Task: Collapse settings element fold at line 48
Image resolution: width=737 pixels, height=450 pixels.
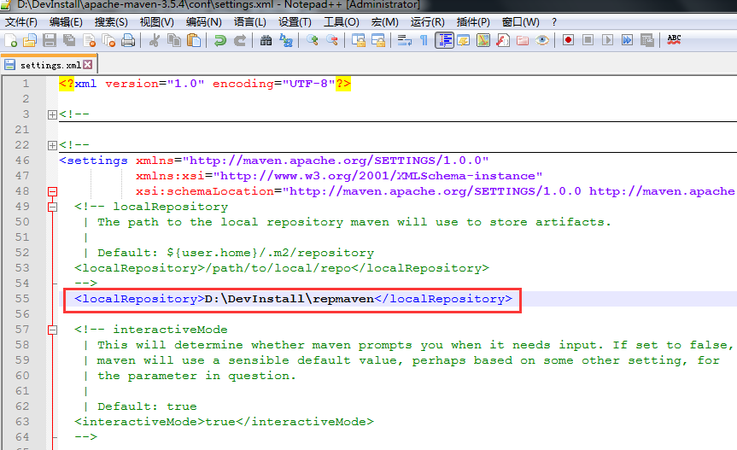Action: point(52,191)
